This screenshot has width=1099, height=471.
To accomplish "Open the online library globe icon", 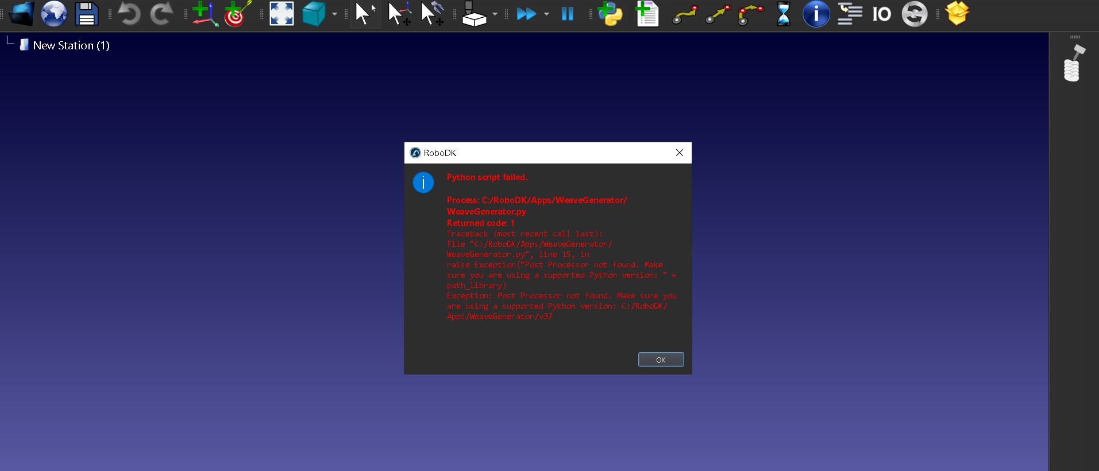I will [54, 14].
